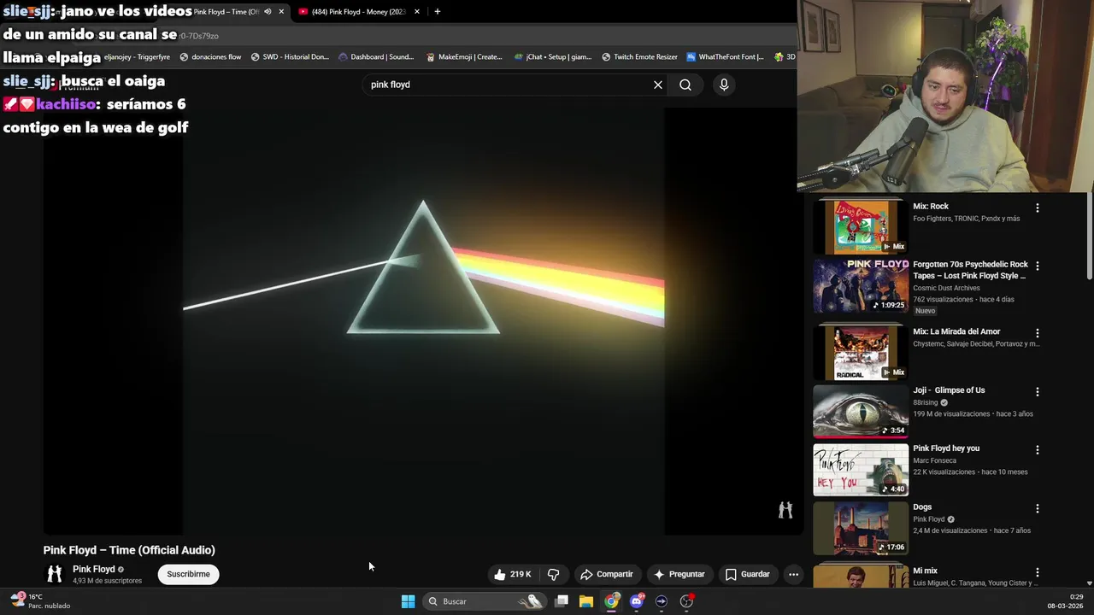Open the SWD - Historial Don... bookmark
This screenshot has height=615, width=1094.
pos(290,57)
